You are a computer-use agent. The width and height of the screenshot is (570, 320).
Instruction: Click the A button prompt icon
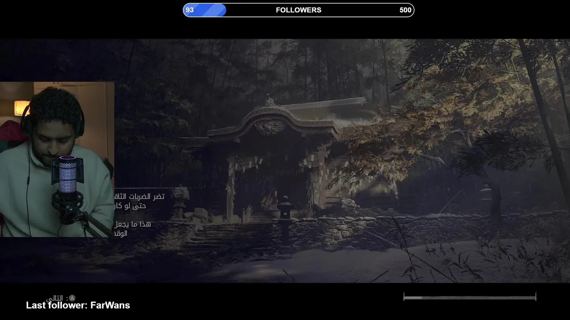(x=72, y=298)
